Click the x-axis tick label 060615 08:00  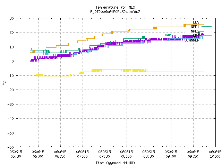(126, 154)
